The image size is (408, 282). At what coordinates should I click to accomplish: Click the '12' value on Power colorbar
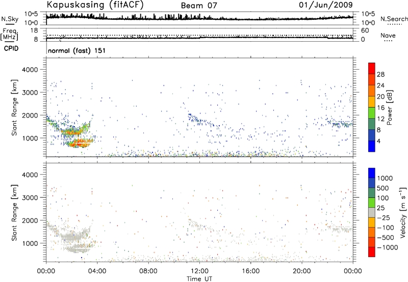(x=380, y=119)
